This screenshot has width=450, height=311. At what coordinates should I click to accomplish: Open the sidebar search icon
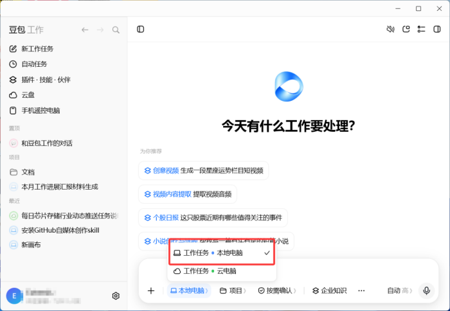pos(116,30)
